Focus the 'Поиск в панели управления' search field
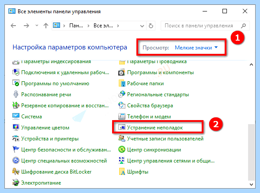This screenshot has height=193, width=260. coord(205,26)
